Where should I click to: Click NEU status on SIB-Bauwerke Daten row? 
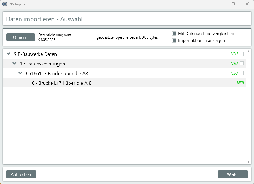point(234,54)
